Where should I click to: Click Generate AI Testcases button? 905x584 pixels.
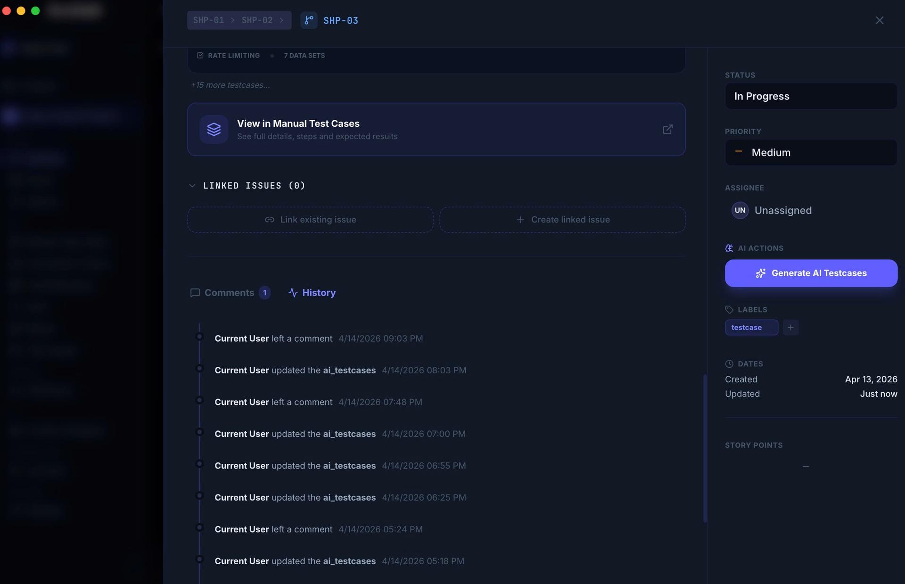(811, 273)
